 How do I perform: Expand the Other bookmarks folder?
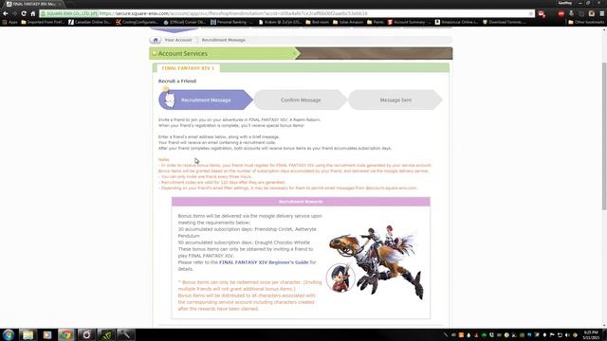586,22
